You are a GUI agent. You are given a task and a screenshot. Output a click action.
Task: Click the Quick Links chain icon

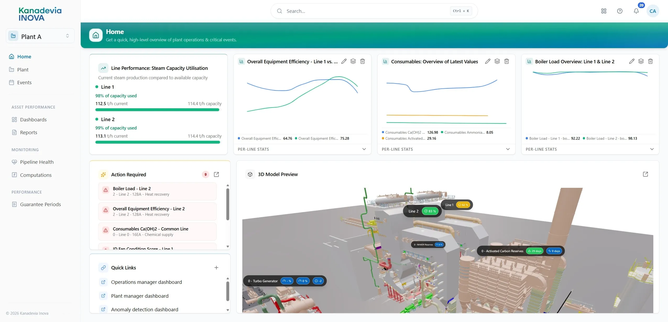click(103, 268)
